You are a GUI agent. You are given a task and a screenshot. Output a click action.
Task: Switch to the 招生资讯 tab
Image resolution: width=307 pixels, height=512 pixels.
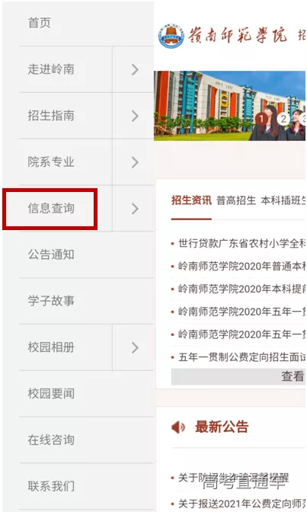(x=191, y=200)
